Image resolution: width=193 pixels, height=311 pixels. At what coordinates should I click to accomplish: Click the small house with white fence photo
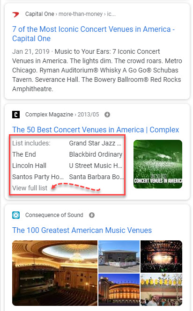point(119,256)
